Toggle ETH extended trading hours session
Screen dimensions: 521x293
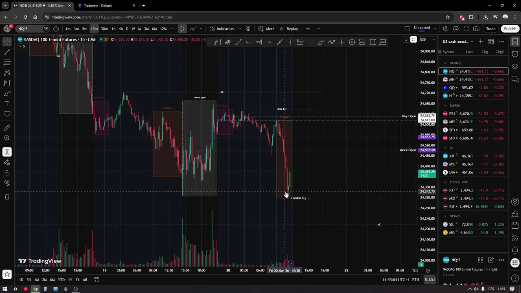[x=416, y=280]
